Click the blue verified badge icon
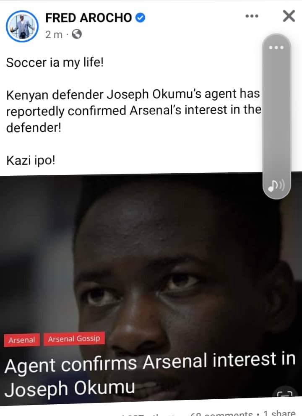 [x=141, y=18]
